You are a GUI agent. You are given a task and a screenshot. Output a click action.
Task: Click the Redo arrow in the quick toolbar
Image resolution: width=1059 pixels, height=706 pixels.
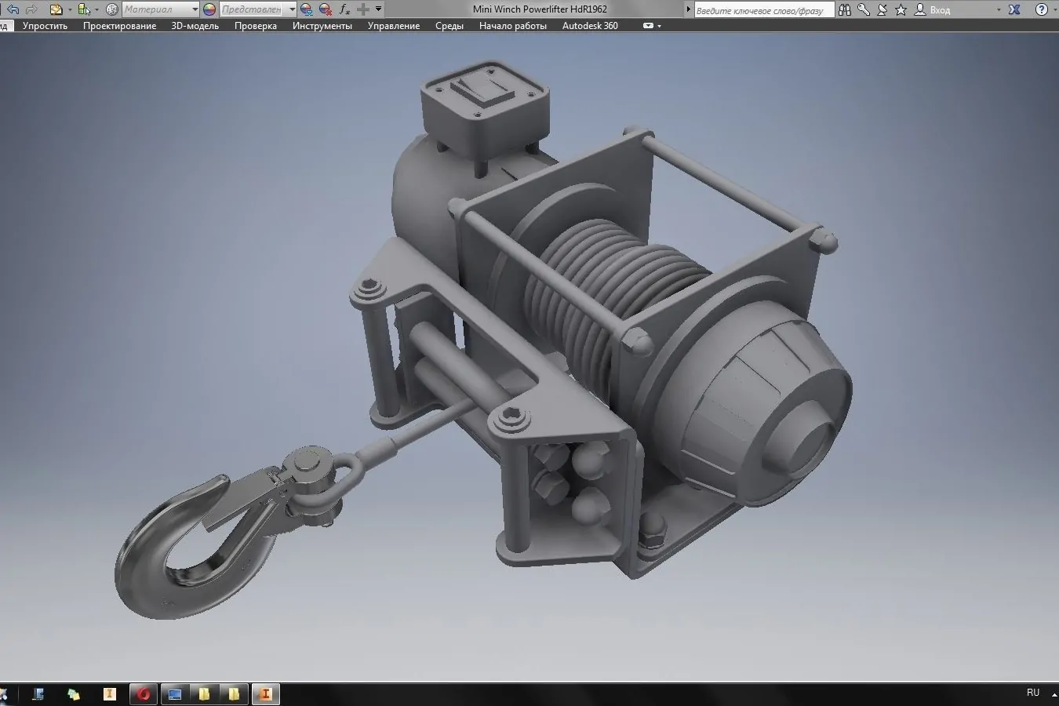32,9
